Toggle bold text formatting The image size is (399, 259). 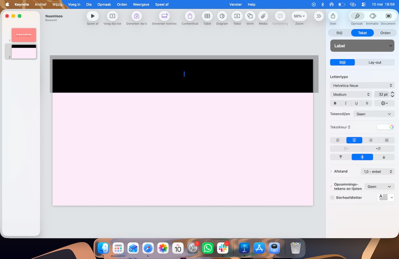[x=335, y=103]
